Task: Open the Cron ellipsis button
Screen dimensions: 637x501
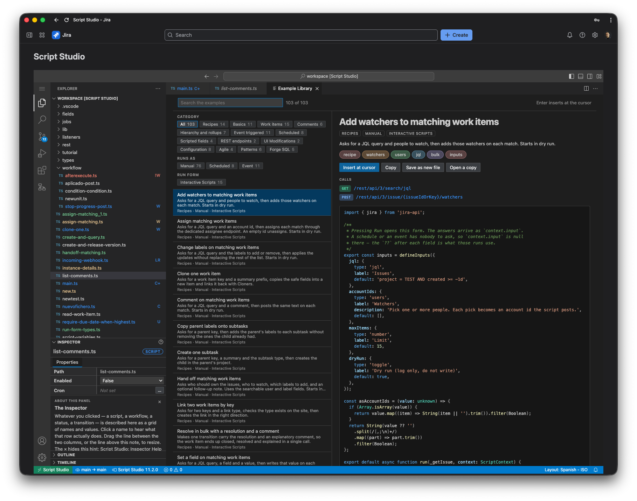Action: pos(159,390)
